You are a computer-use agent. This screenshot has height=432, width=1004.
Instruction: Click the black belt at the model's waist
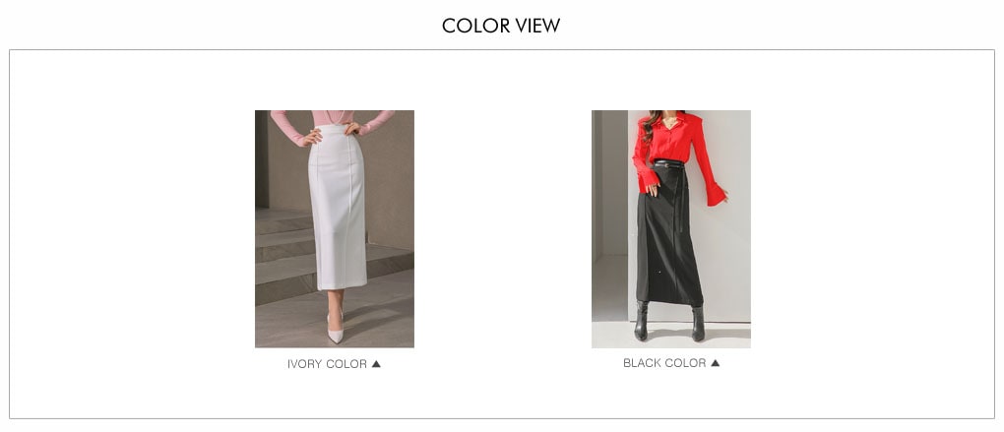click(x=667, y=164)
